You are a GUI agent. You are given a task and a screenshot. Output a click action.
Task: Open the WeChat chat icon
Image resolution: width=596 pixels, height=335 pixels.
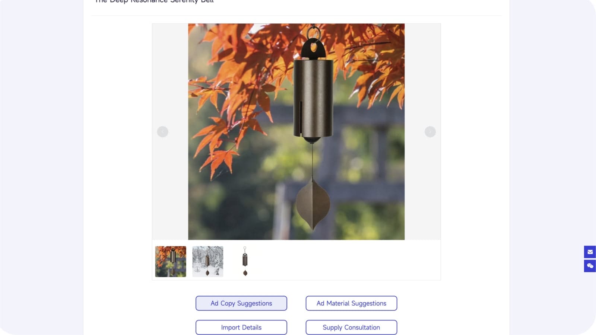click(590, 266)
